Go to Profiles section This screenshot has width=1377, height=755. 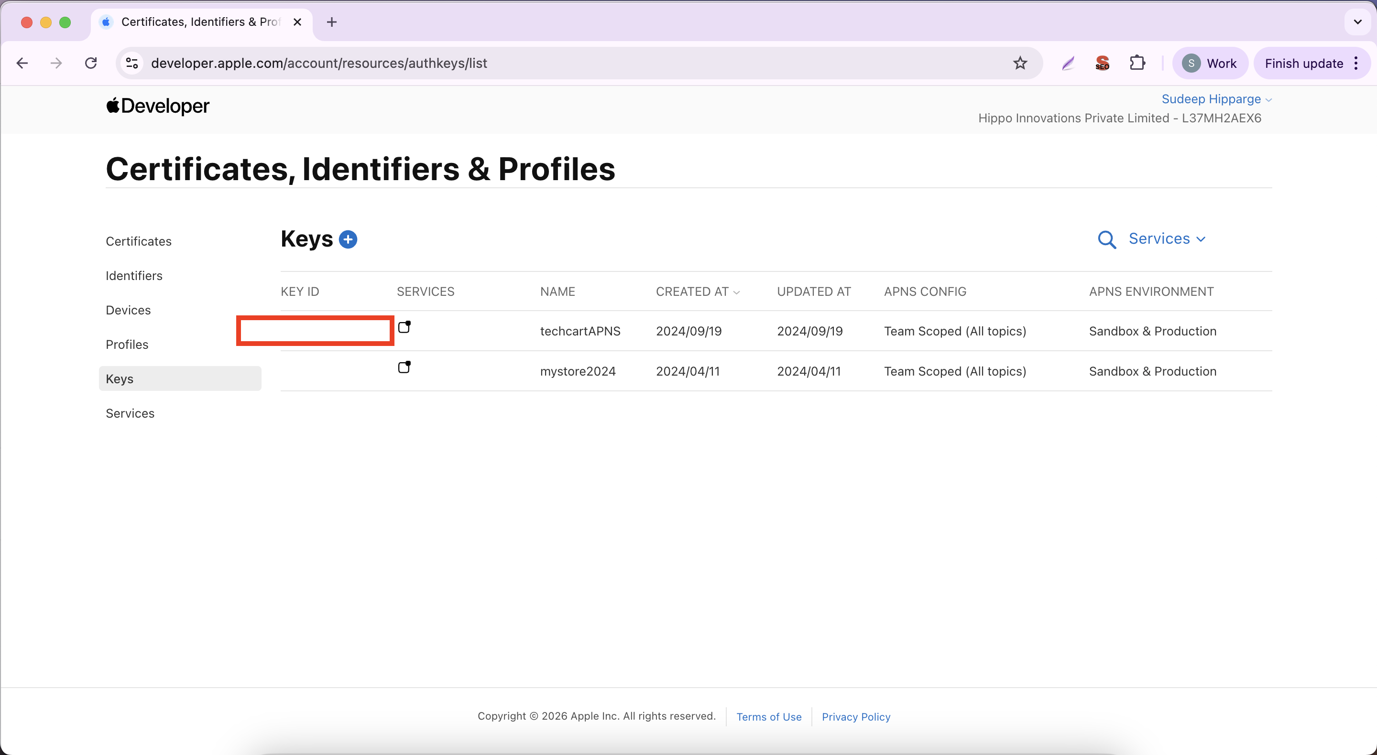127,345
